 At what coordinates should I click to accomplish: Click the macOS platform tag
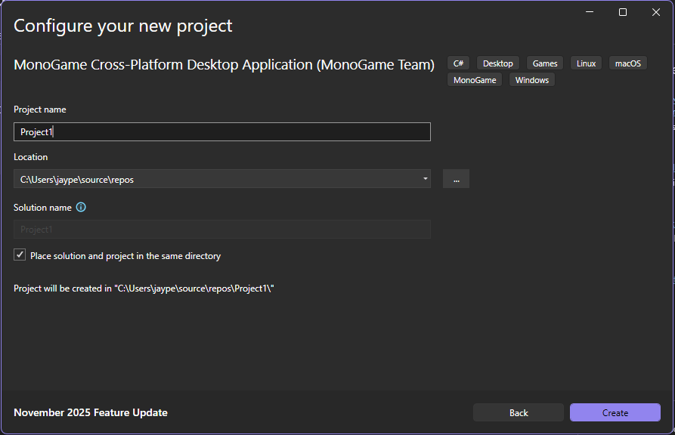627,63
